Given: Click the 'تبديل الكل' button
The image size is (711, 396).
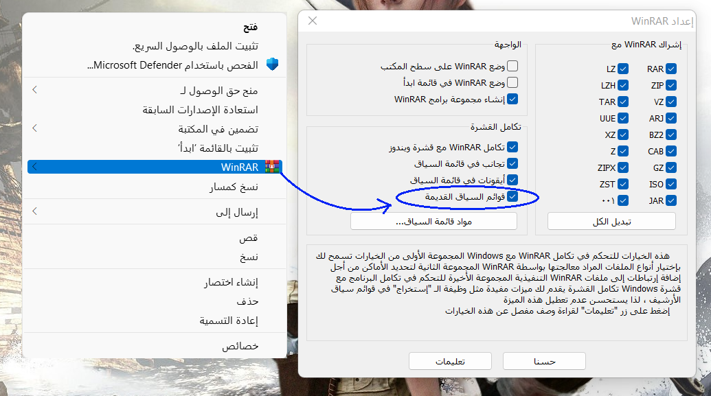Looking at the screenshot, I should (611, 222).
